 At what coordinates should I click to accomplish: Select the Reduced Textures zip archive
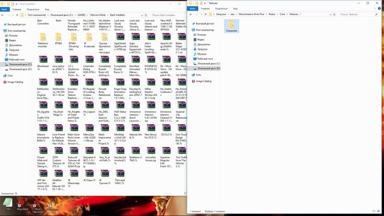[74, 157]
